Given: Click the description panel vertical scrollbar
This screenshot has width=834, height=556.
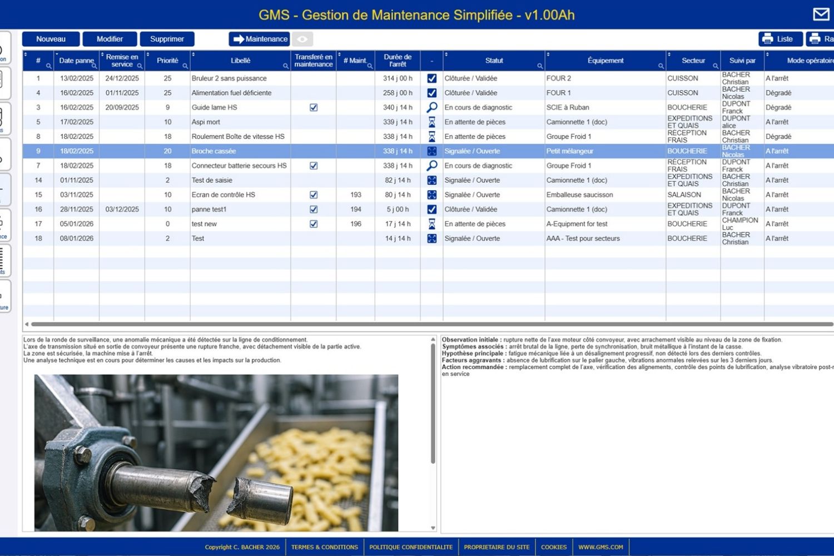Looking at the screenshot, I should (x=433, y=403).
